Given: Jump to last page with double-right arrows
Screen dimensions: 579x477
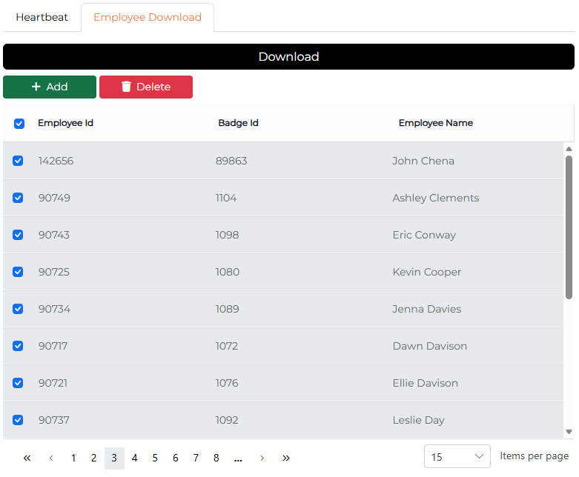Looking at the screenshot, I should coord(286,458).
